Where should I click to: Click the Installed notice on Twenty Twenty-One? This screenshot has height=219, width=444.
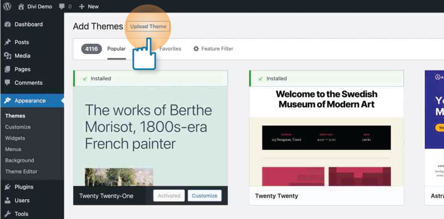point(150,79)
